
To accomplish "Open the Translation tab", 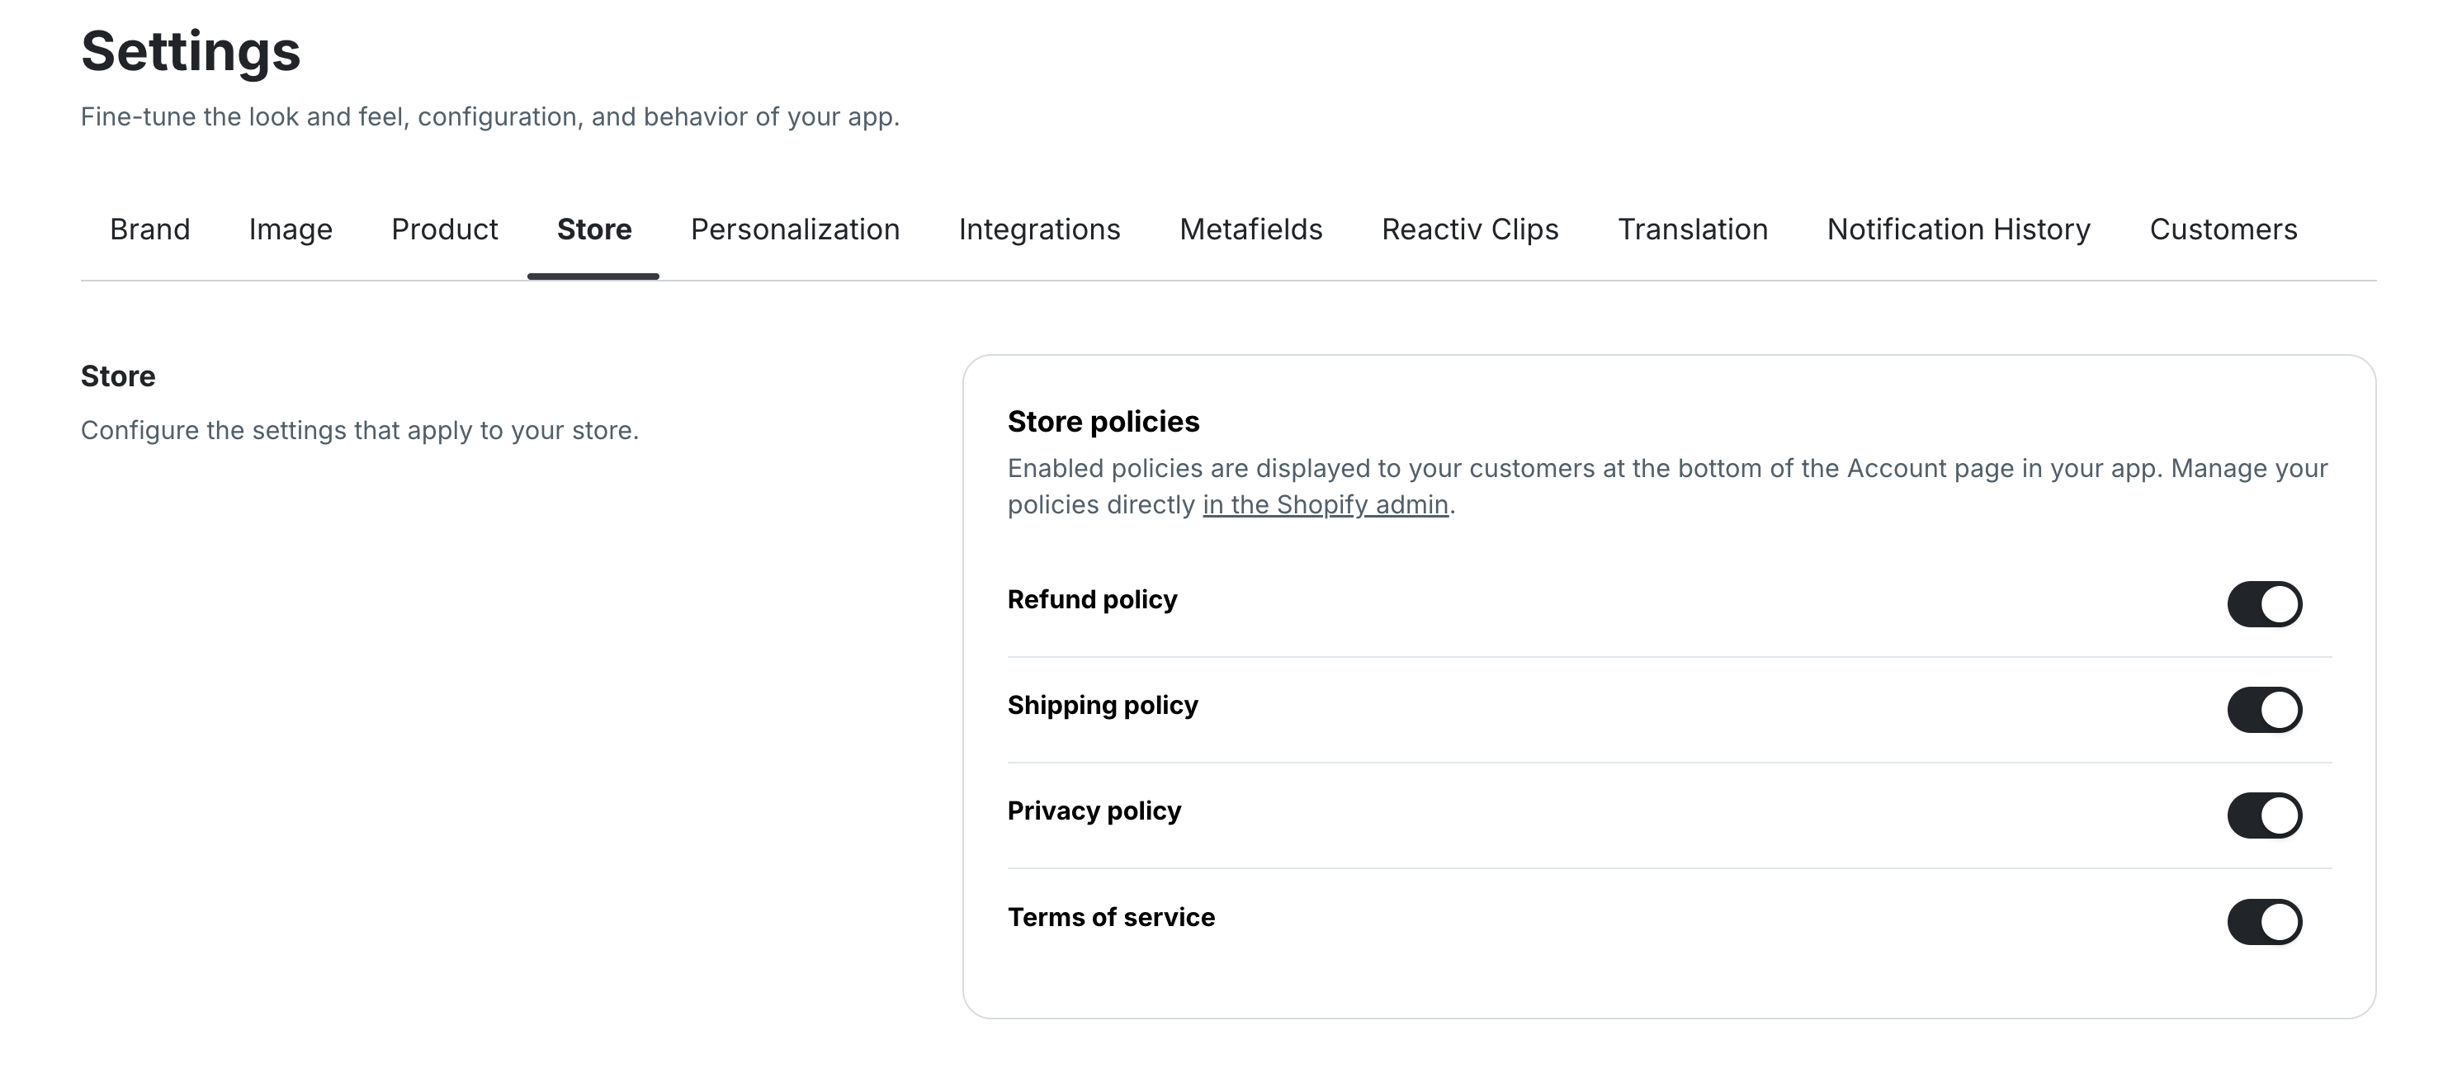I will pos(1693,229).
